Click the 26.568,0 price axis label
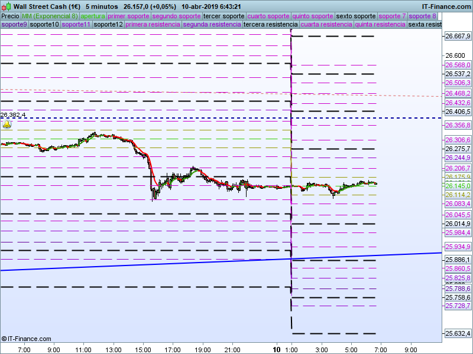The height and width of the screenshot is (354, 473). coord(458,65)
